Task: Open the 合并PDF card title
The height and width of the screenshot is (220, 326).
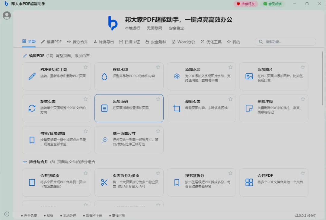Action: click(x=265, y=176)
